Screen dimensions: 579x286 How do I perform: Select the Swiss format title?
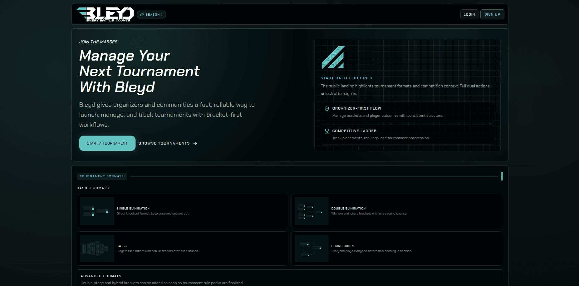click(121, 246)
